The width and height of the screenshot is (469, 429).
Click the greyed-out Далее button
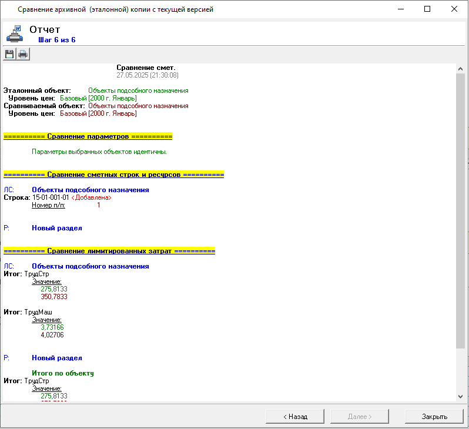tap(360, 417)
